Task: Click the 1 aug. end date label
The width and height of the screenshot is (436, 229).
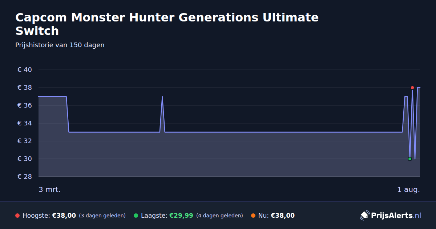Action: pyautogui.click(x=408, y=189)
